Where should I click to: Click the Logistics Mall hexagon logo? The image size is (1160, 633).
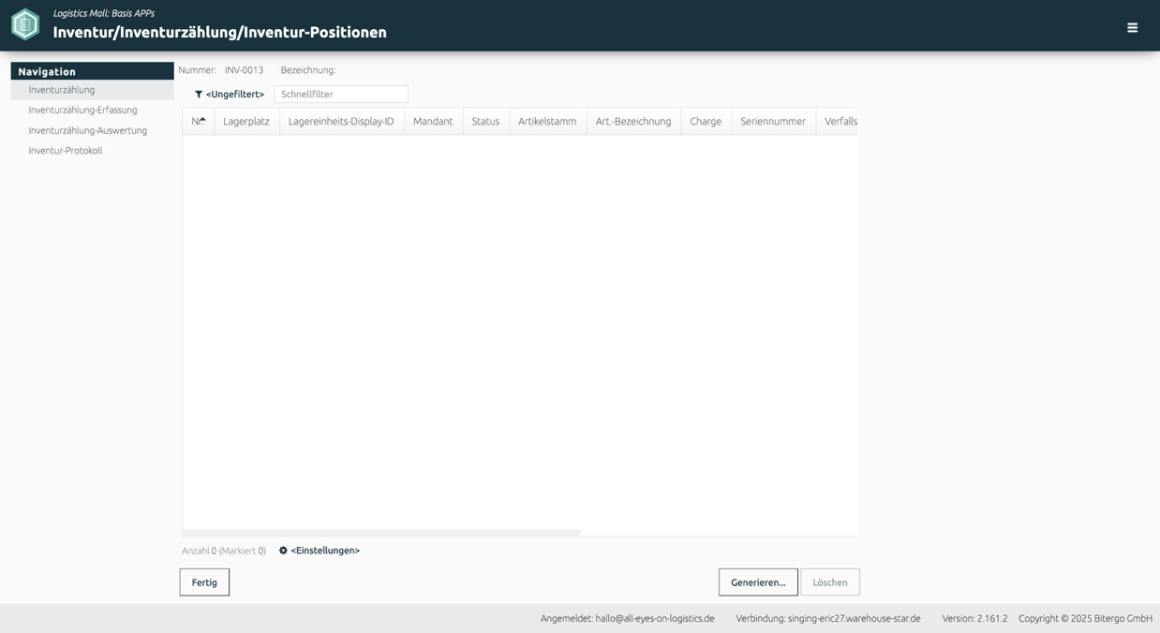25,24
